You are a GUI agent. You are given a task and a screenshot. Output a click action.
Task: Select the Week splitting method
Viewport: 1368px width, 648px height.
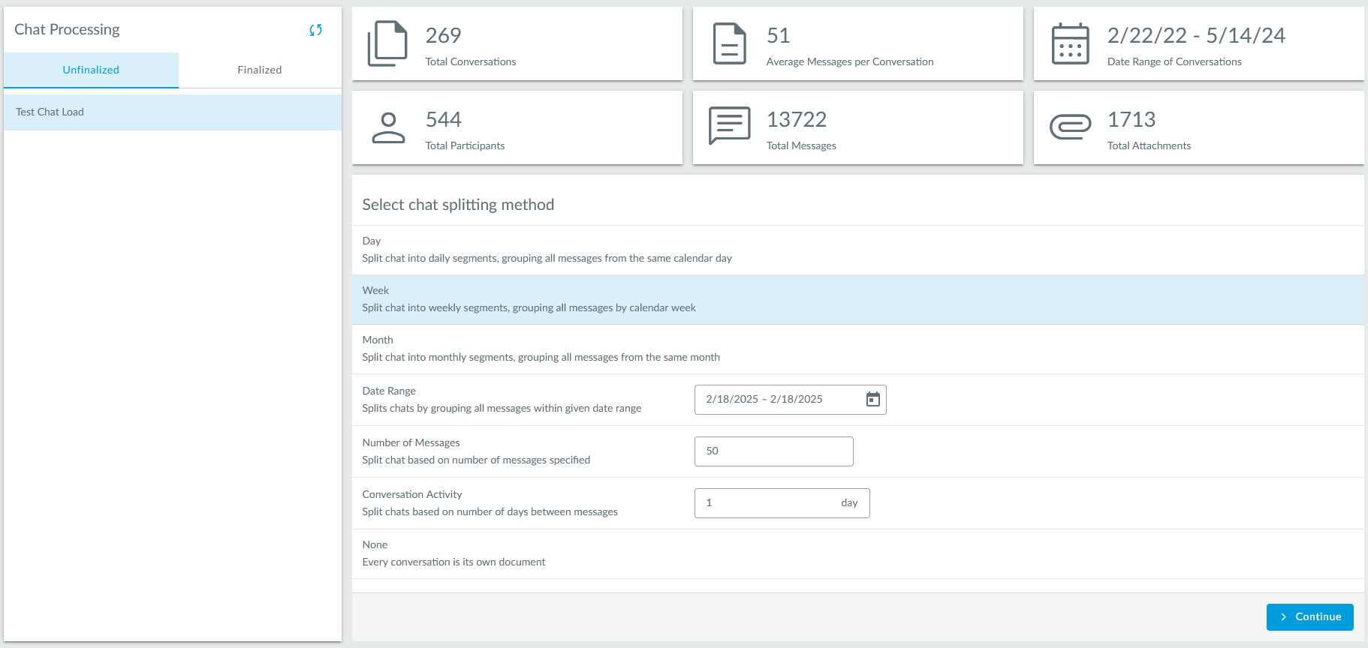tap(529, 299)
